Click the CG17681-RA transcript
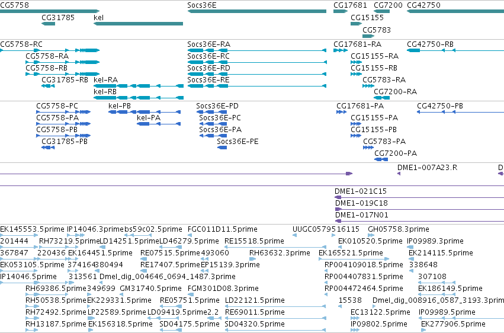Viewport: 504px width, 333px height. 341,50
